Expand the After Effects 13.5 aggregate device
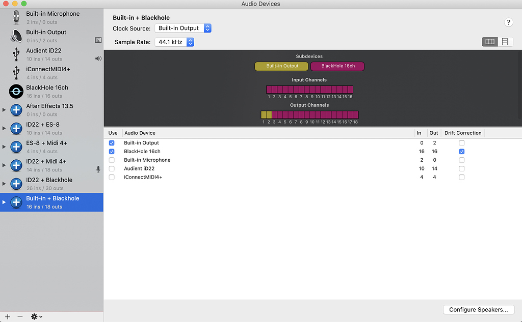Image resolution: width=522 pixels, height=322 pixels. click(5, 110)
